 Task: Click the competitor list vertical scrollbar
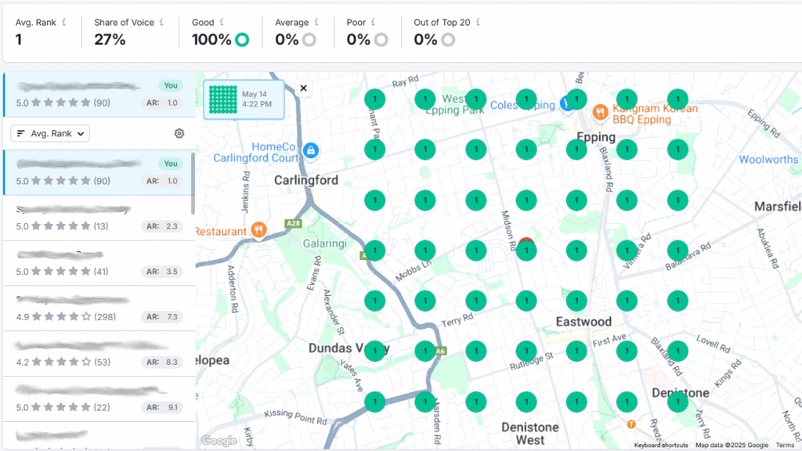[x=193, y=184]
